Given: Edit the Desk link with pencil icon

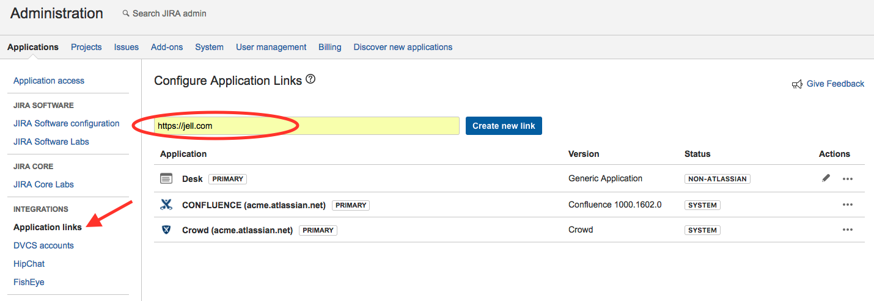Looking at the screenshot, I should pos(826,178).
